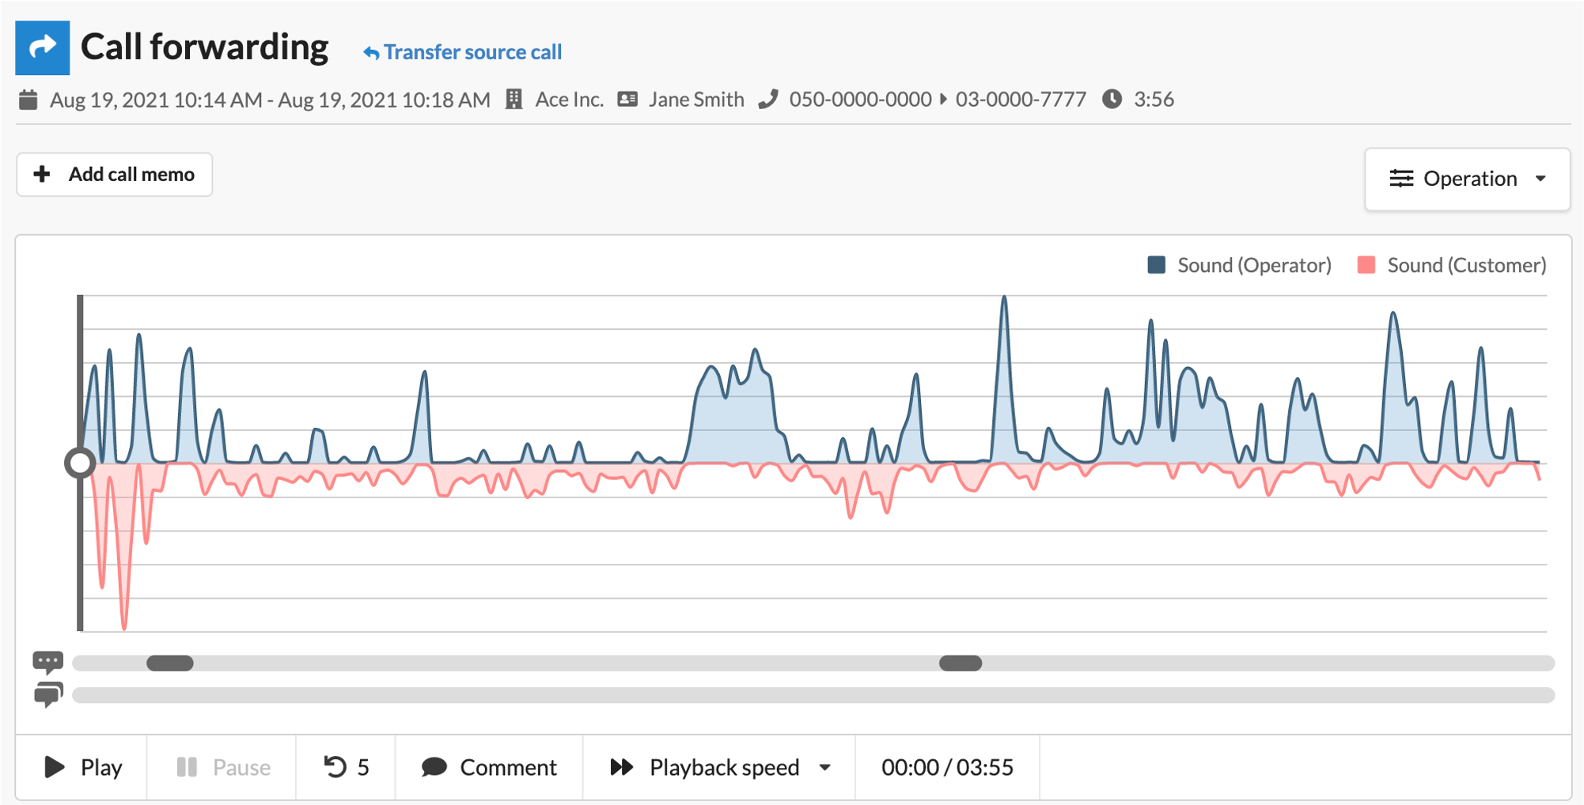The height and width of the screenshot is (805, 1584).
Task: Click the Add call memo button
Action: [x=115, y=174]
